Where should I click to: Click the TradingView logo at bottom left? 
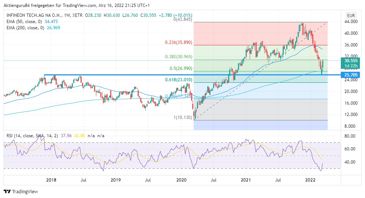point(21,191)
